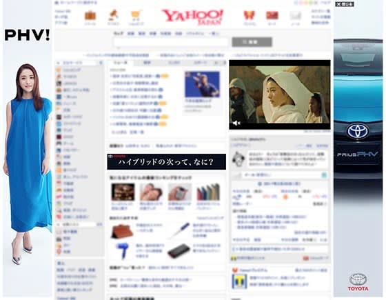The width and height of the screenshot is (386, 300).
Task: Click the gray 検索 search button
Action: click(252, 42)
